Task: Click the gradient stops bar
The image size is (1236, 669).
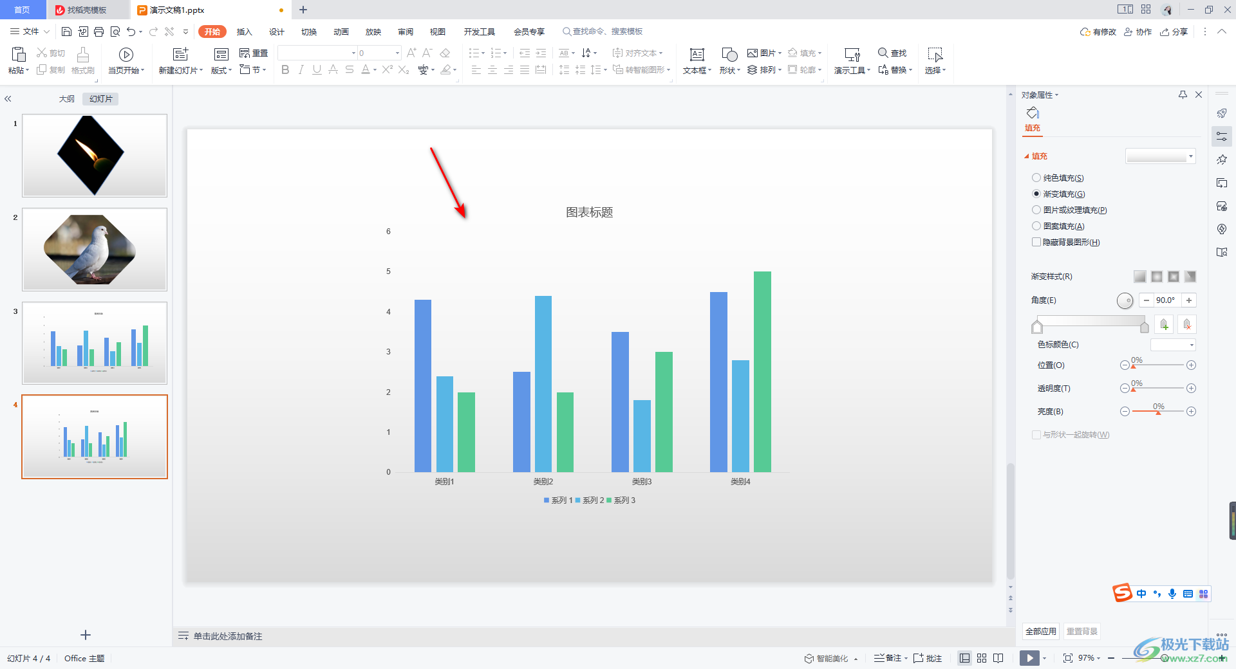Action: point(1091,322)
